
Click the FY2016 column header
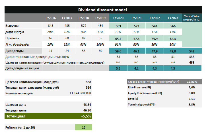click(51, 18)
